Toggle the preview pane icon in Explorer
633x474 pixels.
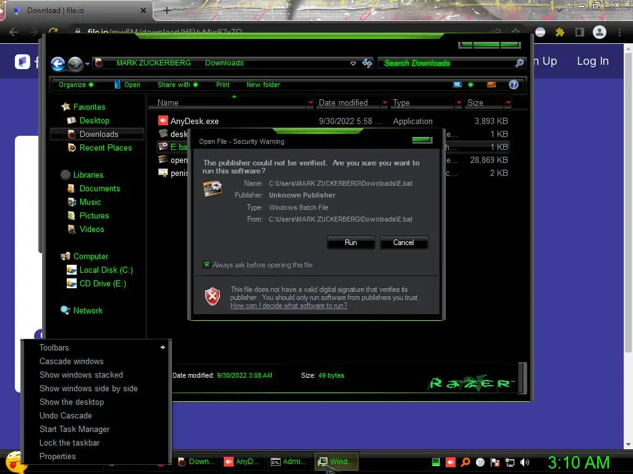[491, 84]
